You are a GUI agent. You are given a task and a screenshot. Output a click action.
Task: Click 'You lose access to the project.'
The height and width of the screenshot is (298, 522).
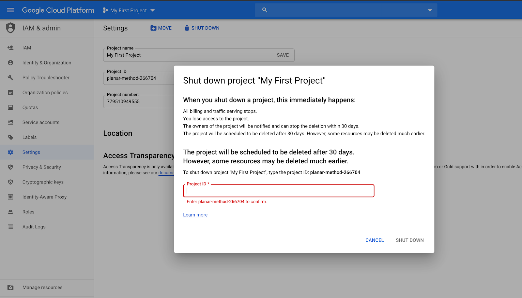point(216,119)
